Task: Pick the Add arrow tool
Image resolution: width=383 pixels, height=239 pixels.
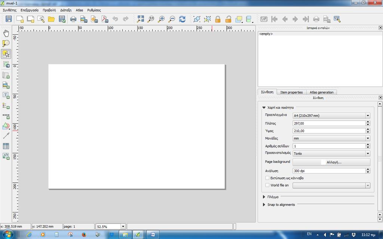Action: click(6, 136)
